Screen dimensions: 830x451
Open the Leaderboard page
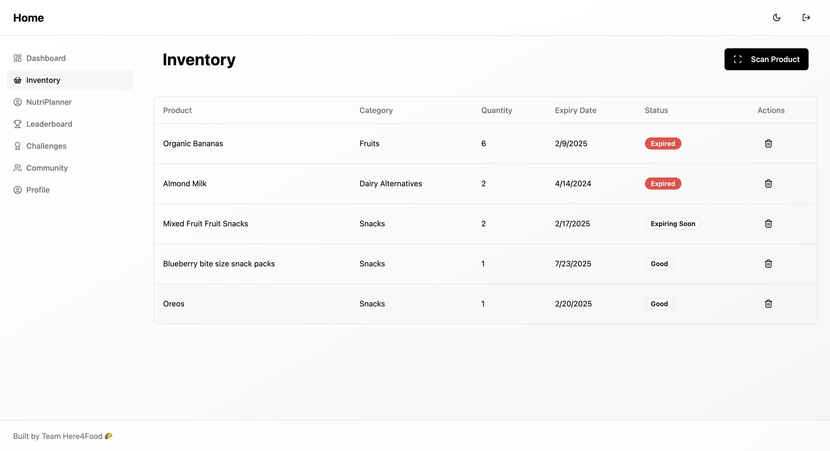[x=49, y=124]
